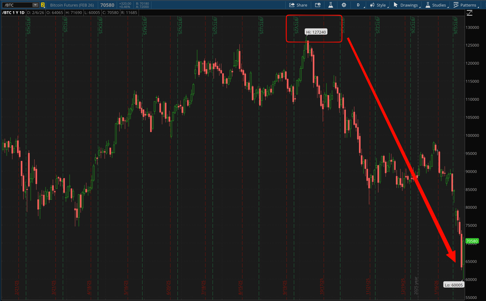Click the Hi: 127240 price bubble
486x301 pixels.
pyautogui.click(x=315, y=32)
